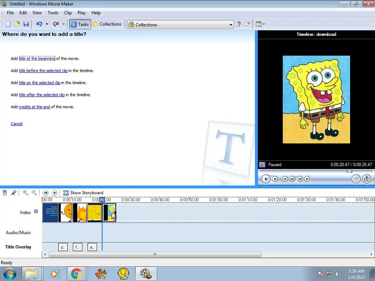
Task: Open the Windows Start menu
Action: coord(10,274)
